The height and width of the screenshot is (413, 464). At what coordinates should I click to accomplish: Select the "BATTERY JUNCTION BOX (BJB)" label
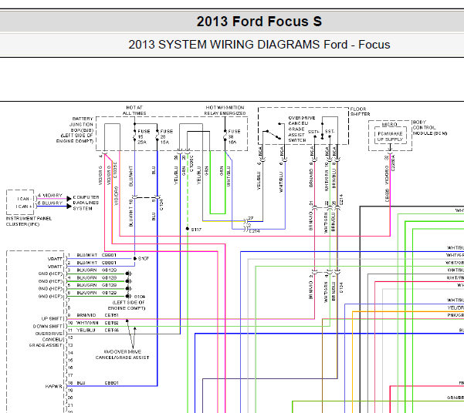click(82, 124)
